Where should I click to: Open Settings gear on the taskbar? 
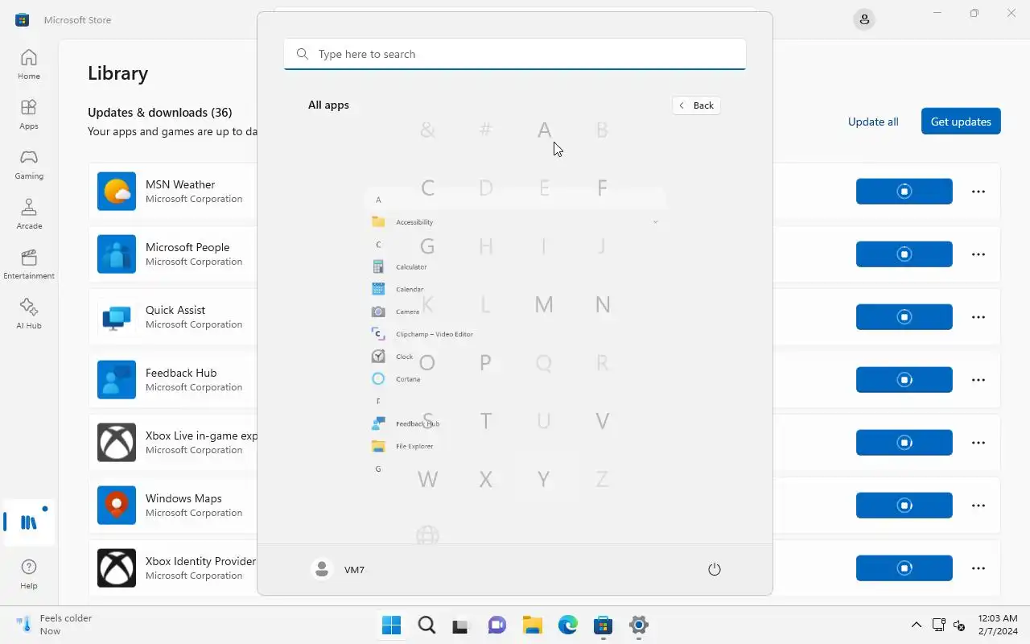639,625
